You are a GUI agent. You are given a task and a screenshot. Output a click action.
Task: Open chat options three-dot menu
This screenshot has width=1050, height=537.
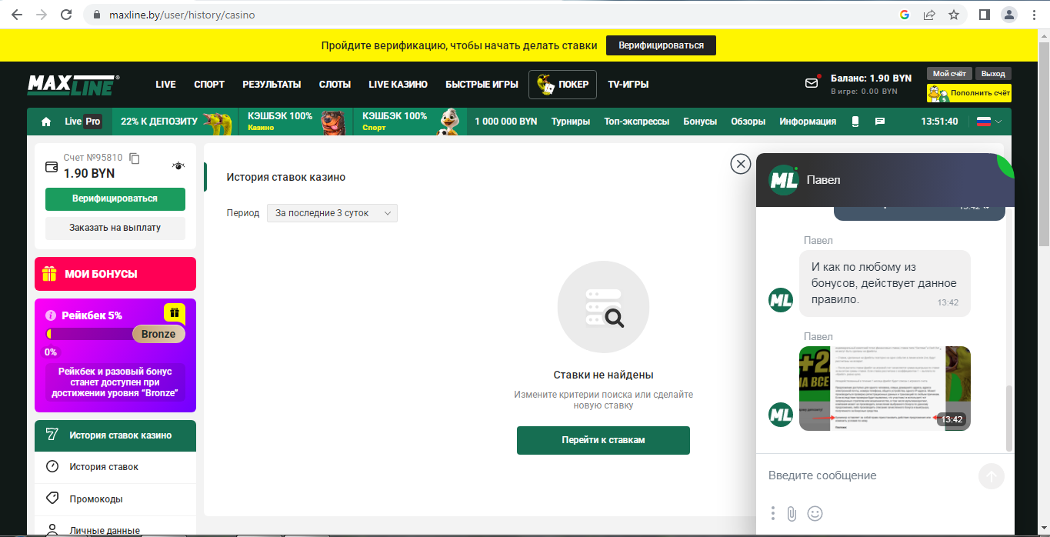pyautogui.click(x=773, y=513)
